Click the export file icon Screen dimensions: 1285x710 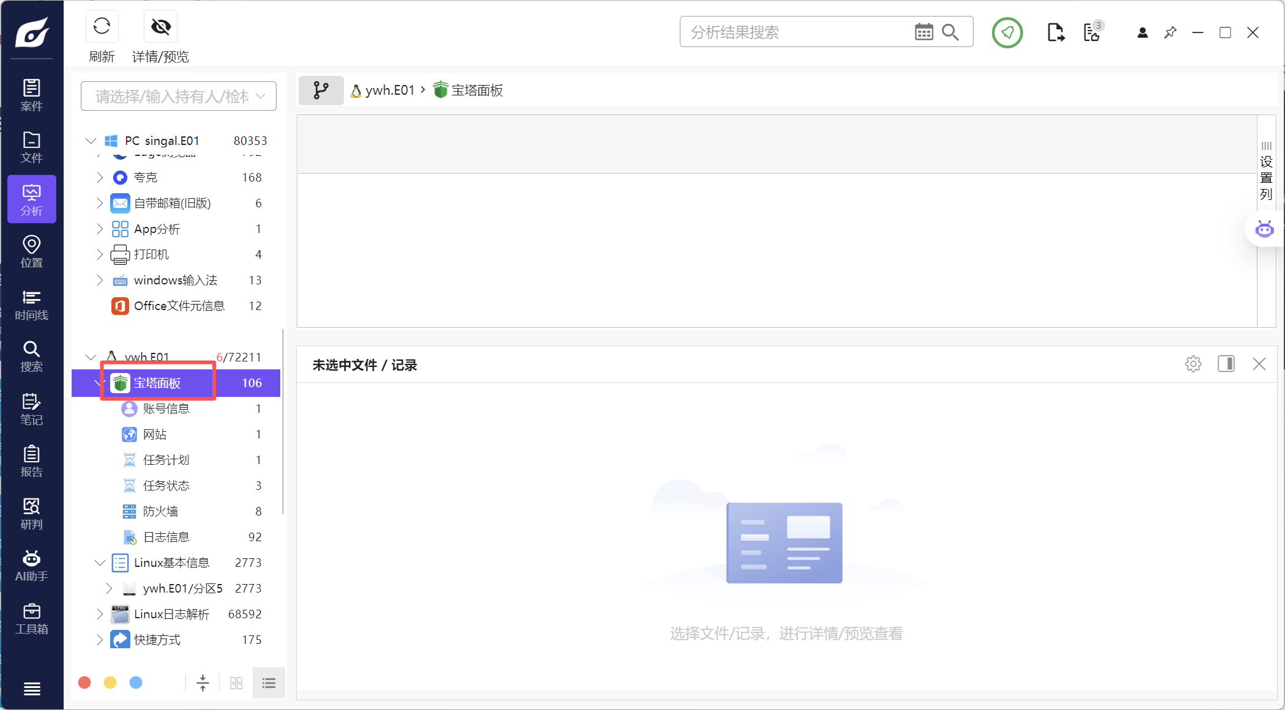1056,32
